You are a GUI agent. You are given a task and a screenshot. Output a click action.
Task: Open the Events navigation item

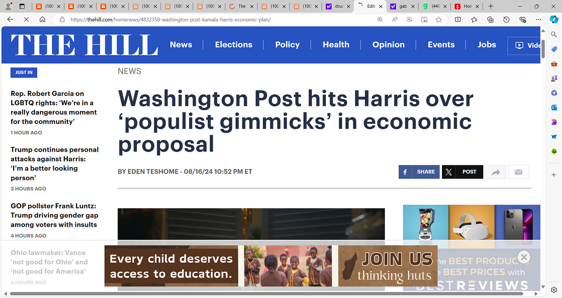[x=441, y=45]
